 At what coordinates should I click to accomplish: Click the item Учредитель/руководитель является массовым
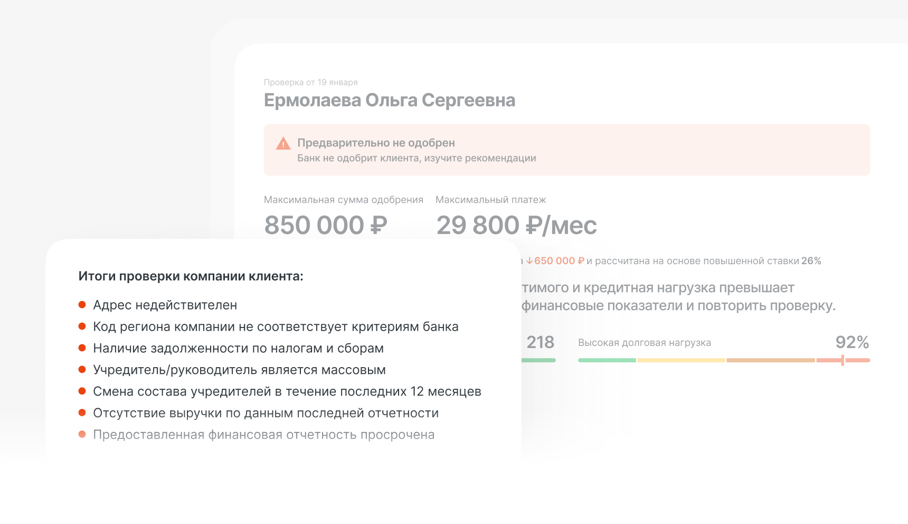click(x=239, y=370)
